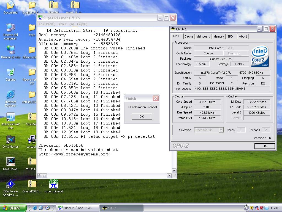Expand hidden system tray icons
The image size is (282, 212).
coord(246,208)
